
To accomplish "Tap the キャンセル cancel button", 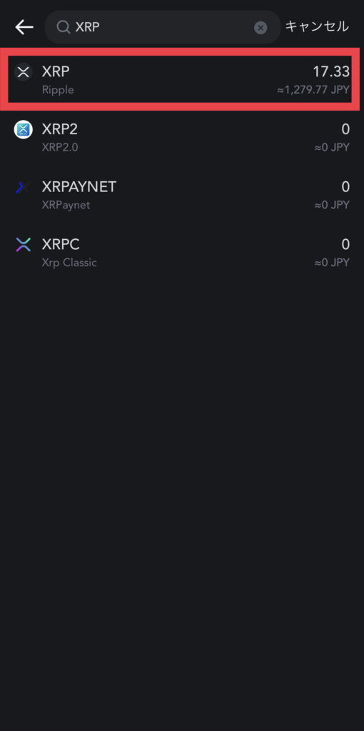I will coord(317,26).
